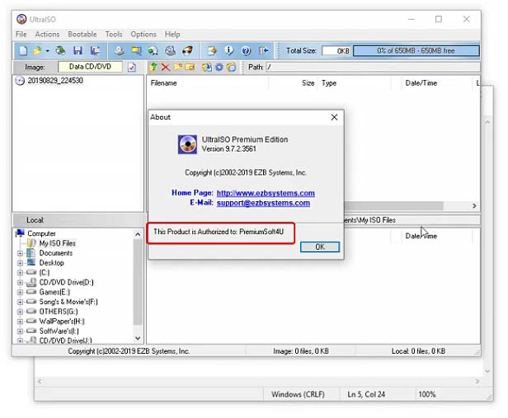The height and width of the screenshot is (418, 508).
Task: Click the blue question mark Help icon
Action: pos(246,51)
